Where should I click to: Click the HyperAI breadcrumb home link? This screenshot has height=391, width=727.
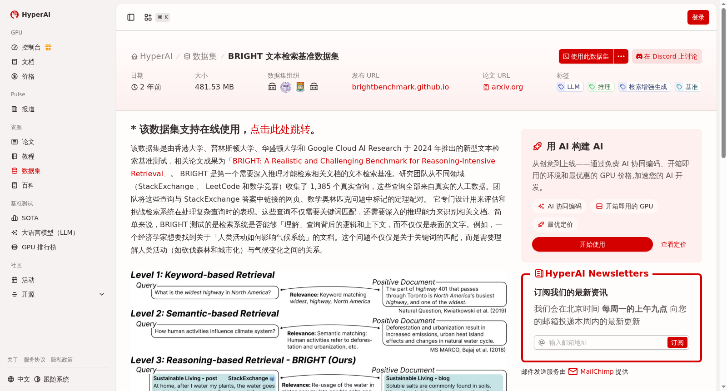[152, 56]
